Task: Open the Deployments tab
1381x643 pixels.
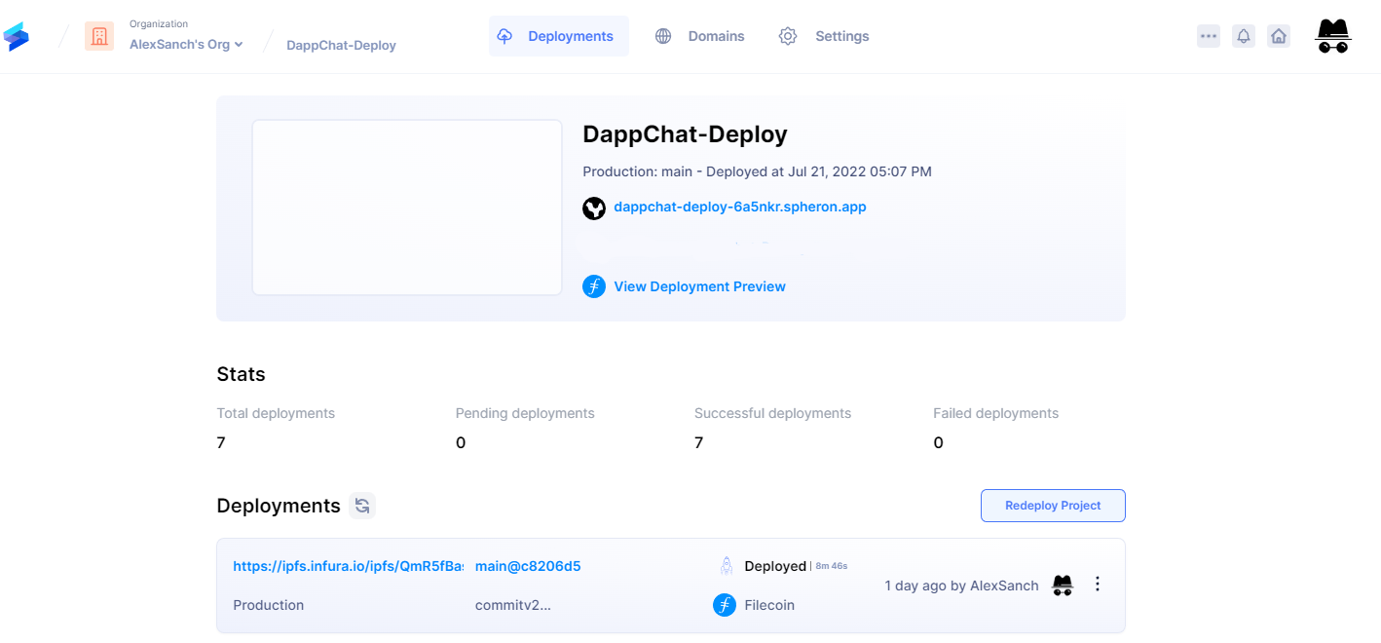Action: pyautogui.click(x=559, y=36)
